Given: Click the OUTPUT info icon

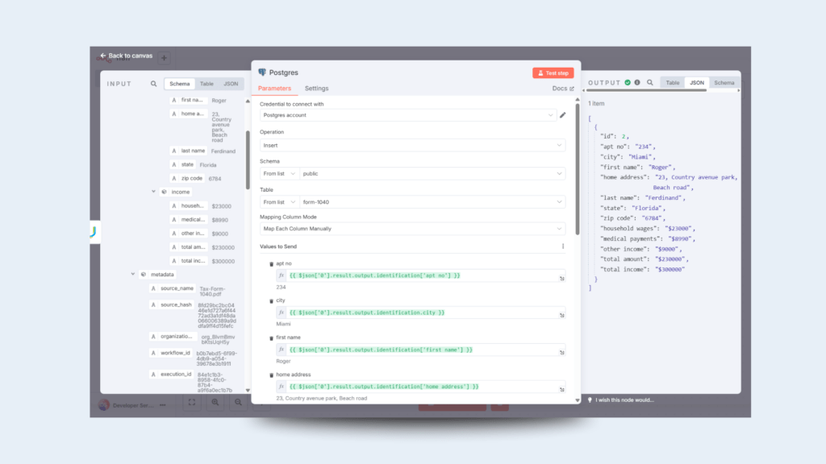Looking at the screenshot, I should [x=637, y=82].
